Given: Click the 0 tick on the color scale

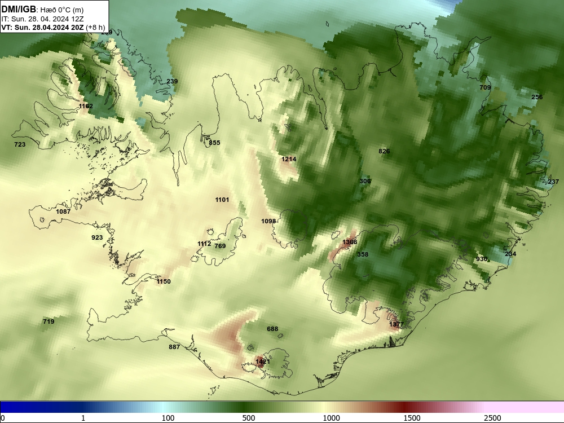Looking at the screenshot, I should [3, 418].
